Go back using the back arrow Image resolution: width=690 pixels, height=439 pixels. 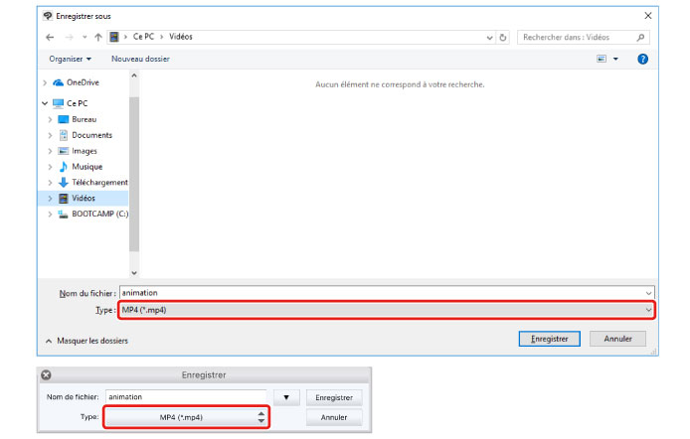click(50, 38)
